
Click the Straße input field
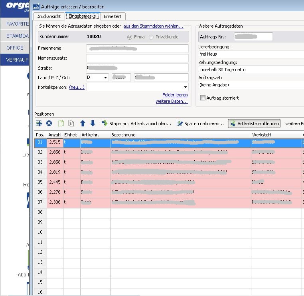(137, 68)
